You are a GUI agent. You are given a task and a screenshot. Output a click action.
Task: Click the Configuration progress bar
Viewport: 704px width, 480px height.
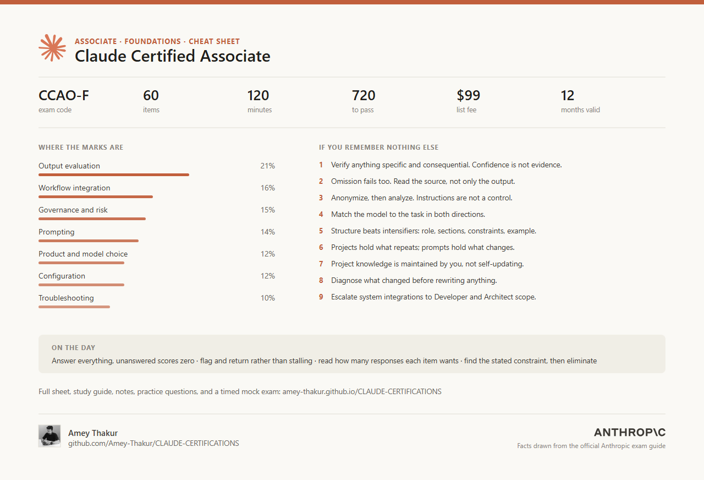81,285
